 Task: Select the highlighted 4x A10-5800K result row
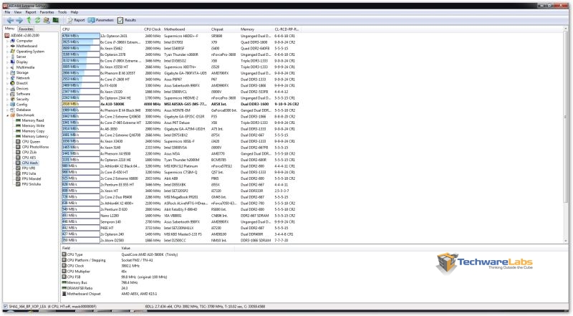tap(180, 104)
